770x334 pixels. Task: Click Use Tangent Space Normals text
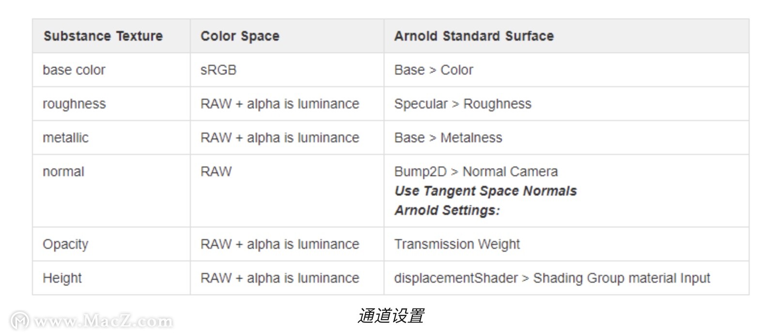point(486,191)
